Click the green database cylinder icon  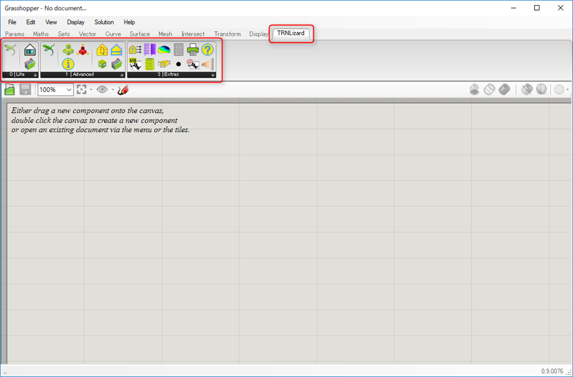coord(149,64)
